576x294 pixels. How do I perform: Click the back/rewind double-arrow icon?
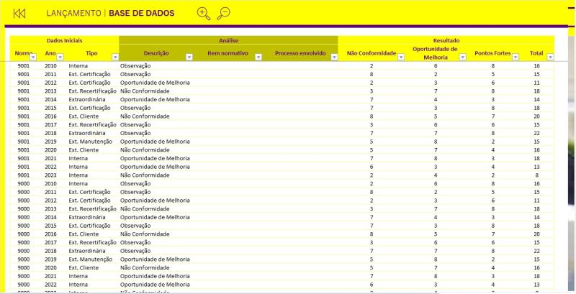click(x=19, y=14)
